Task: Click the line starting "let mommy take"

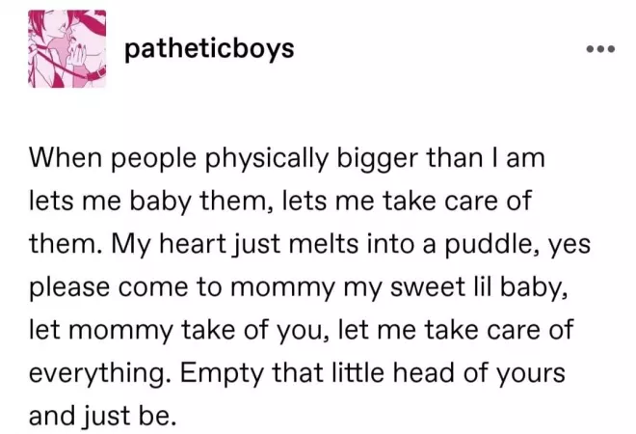Action: click(x=300, y=331)
